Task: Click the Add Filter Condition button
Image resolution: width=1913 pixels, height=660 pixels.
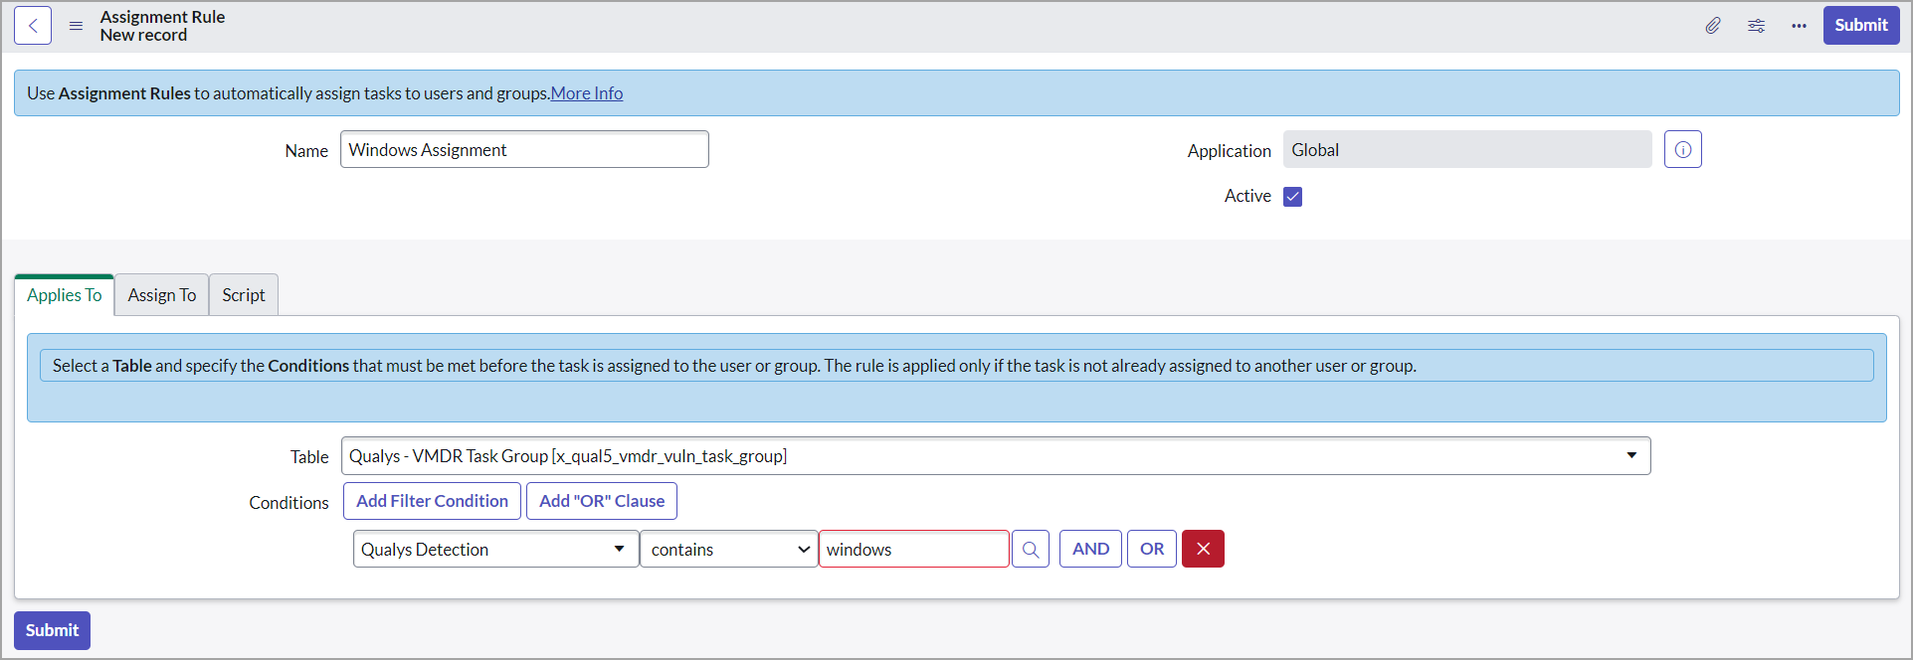Action: point(432,501)
